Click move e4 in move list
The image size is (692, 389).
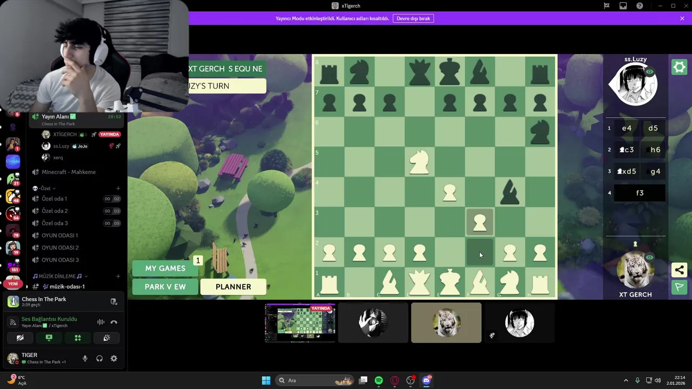[x=627, y=128]
